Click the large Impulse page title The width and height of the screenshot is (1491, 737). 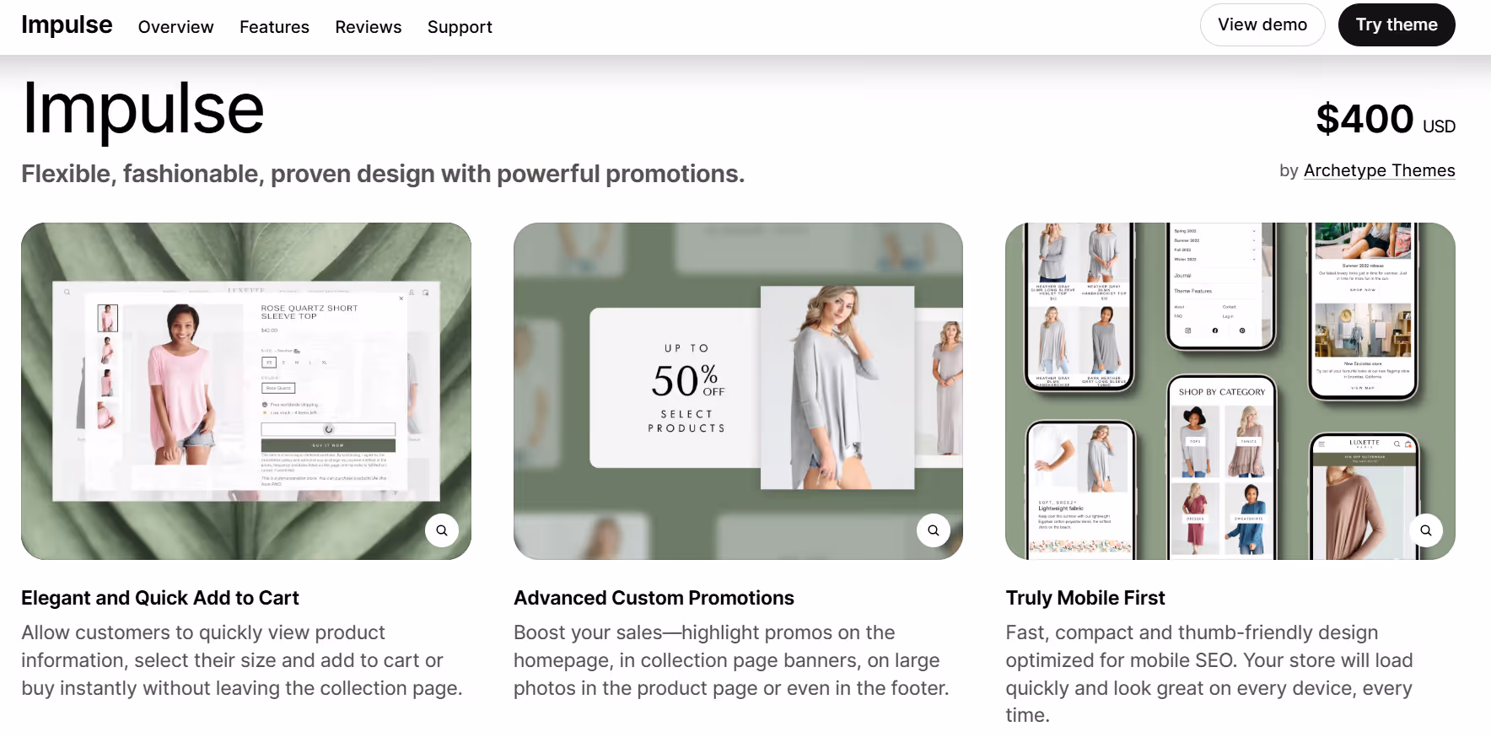tap(143, 109)
